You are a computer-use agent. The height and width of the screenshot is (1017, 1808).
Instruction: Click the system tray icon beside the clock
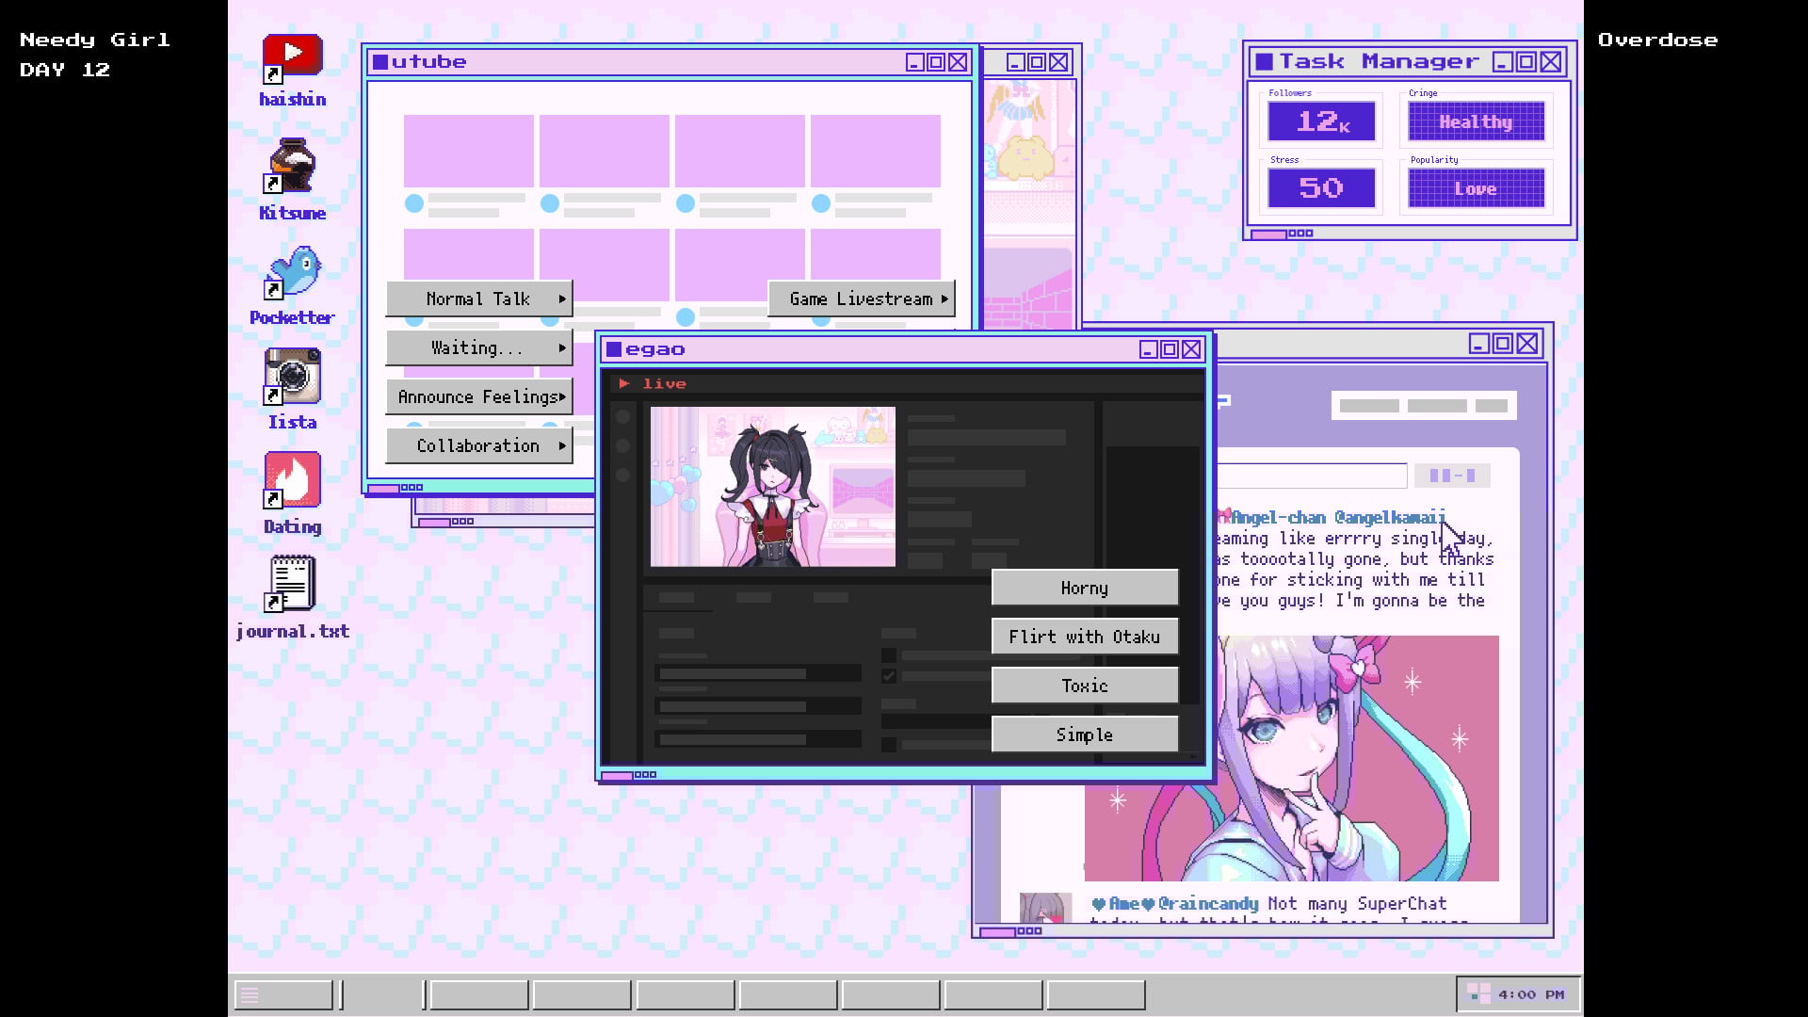click(x=1478, y=994)
